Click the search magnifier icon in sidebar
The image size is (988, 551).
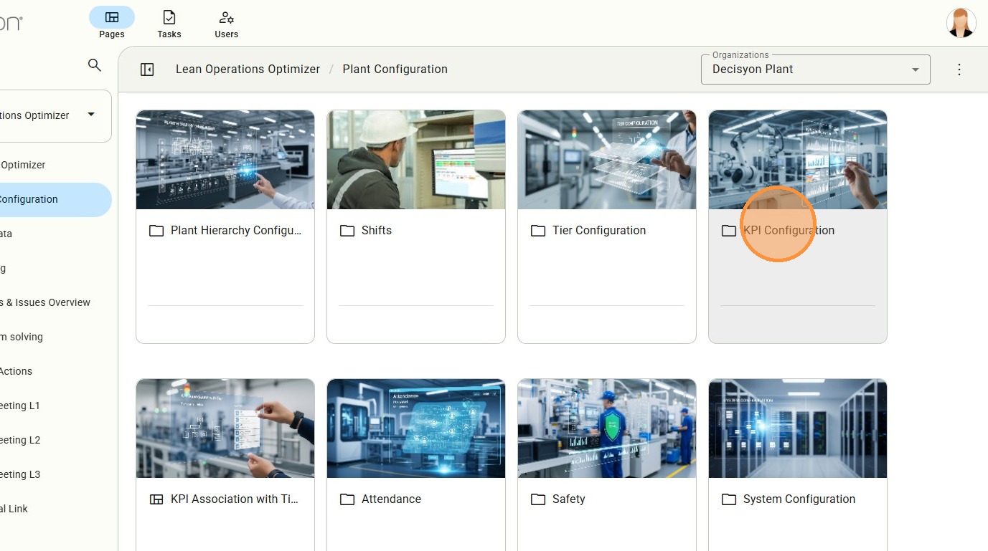[x=94, y=65]
